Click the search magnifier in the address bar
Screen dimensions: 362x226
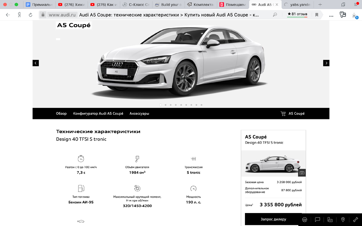click(275, 14)
